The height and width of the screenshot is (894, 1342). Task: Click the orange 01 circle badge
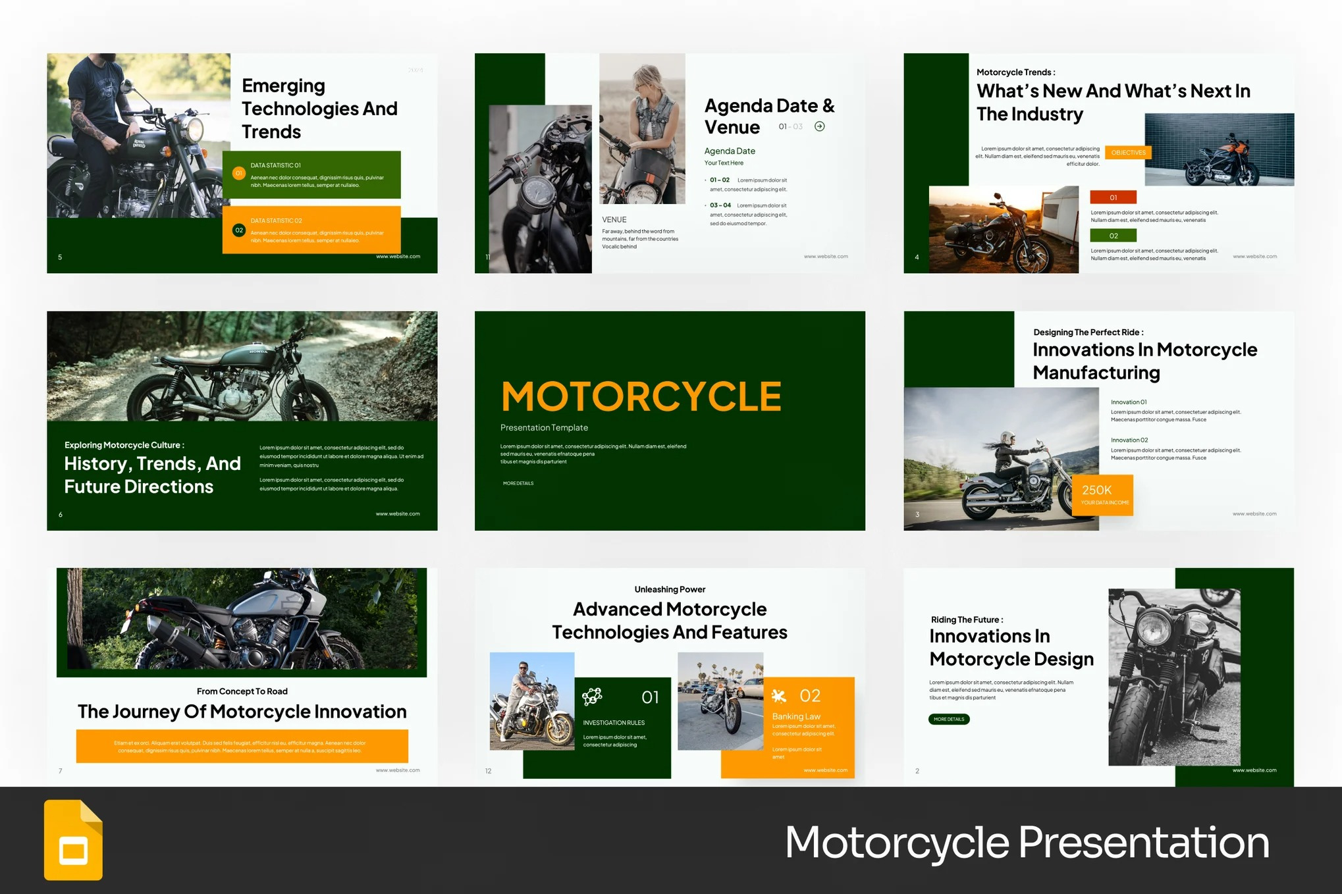coord(239,173)
